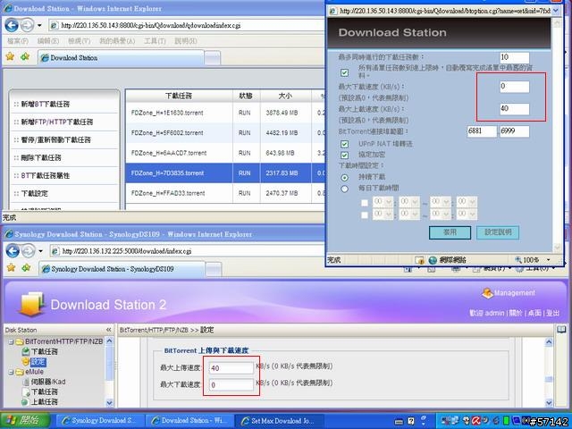Click the Windows 開始 Start button

25,421
